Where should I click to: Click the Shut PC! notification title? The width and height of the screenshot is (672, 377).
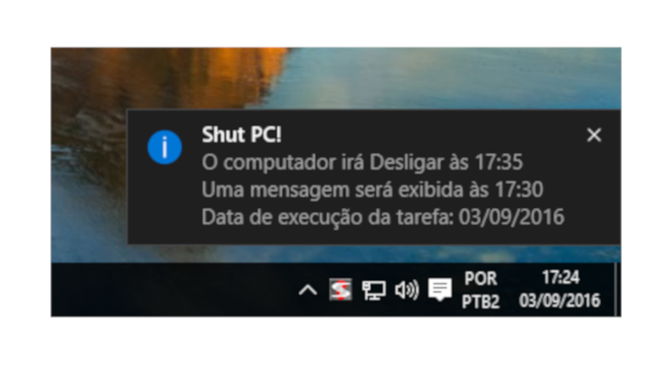tap(242, 135)
